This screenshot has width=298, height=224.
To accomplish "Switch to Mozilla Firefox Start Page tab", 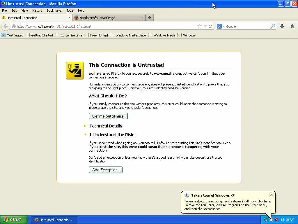I will click(x=109, y=17).
